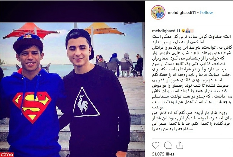This screenshot has width=233, height=157.
Task: Click the last line of the caption text
Action: 173,129
